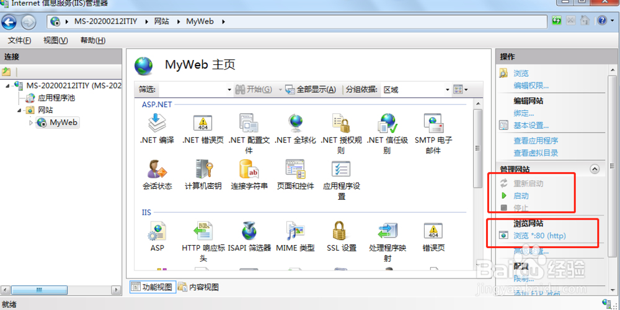The width and height of the screenshot is (620, 310).
Task: Select the MyWeb site in tree
Action: 58,123
